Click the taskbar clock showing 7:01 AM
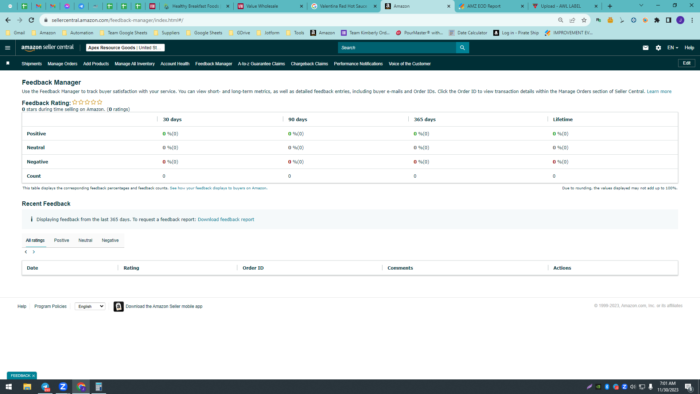The image size is (700, 394). 668,387
